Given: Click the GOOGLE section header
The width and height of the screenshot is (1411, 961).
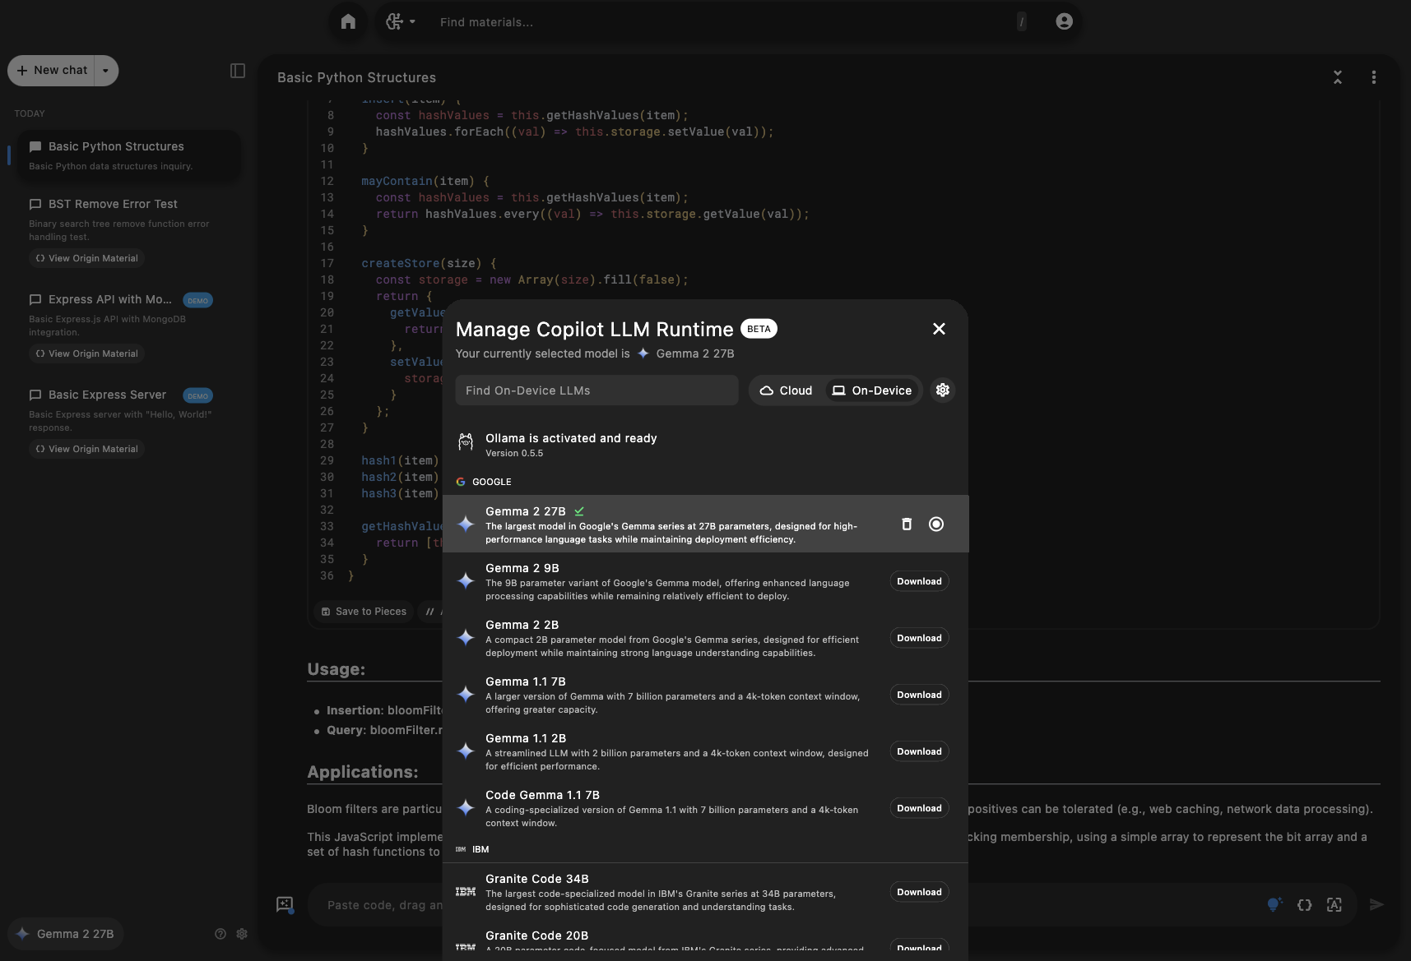Looking at the screenshot, I should tap(484, 482).
